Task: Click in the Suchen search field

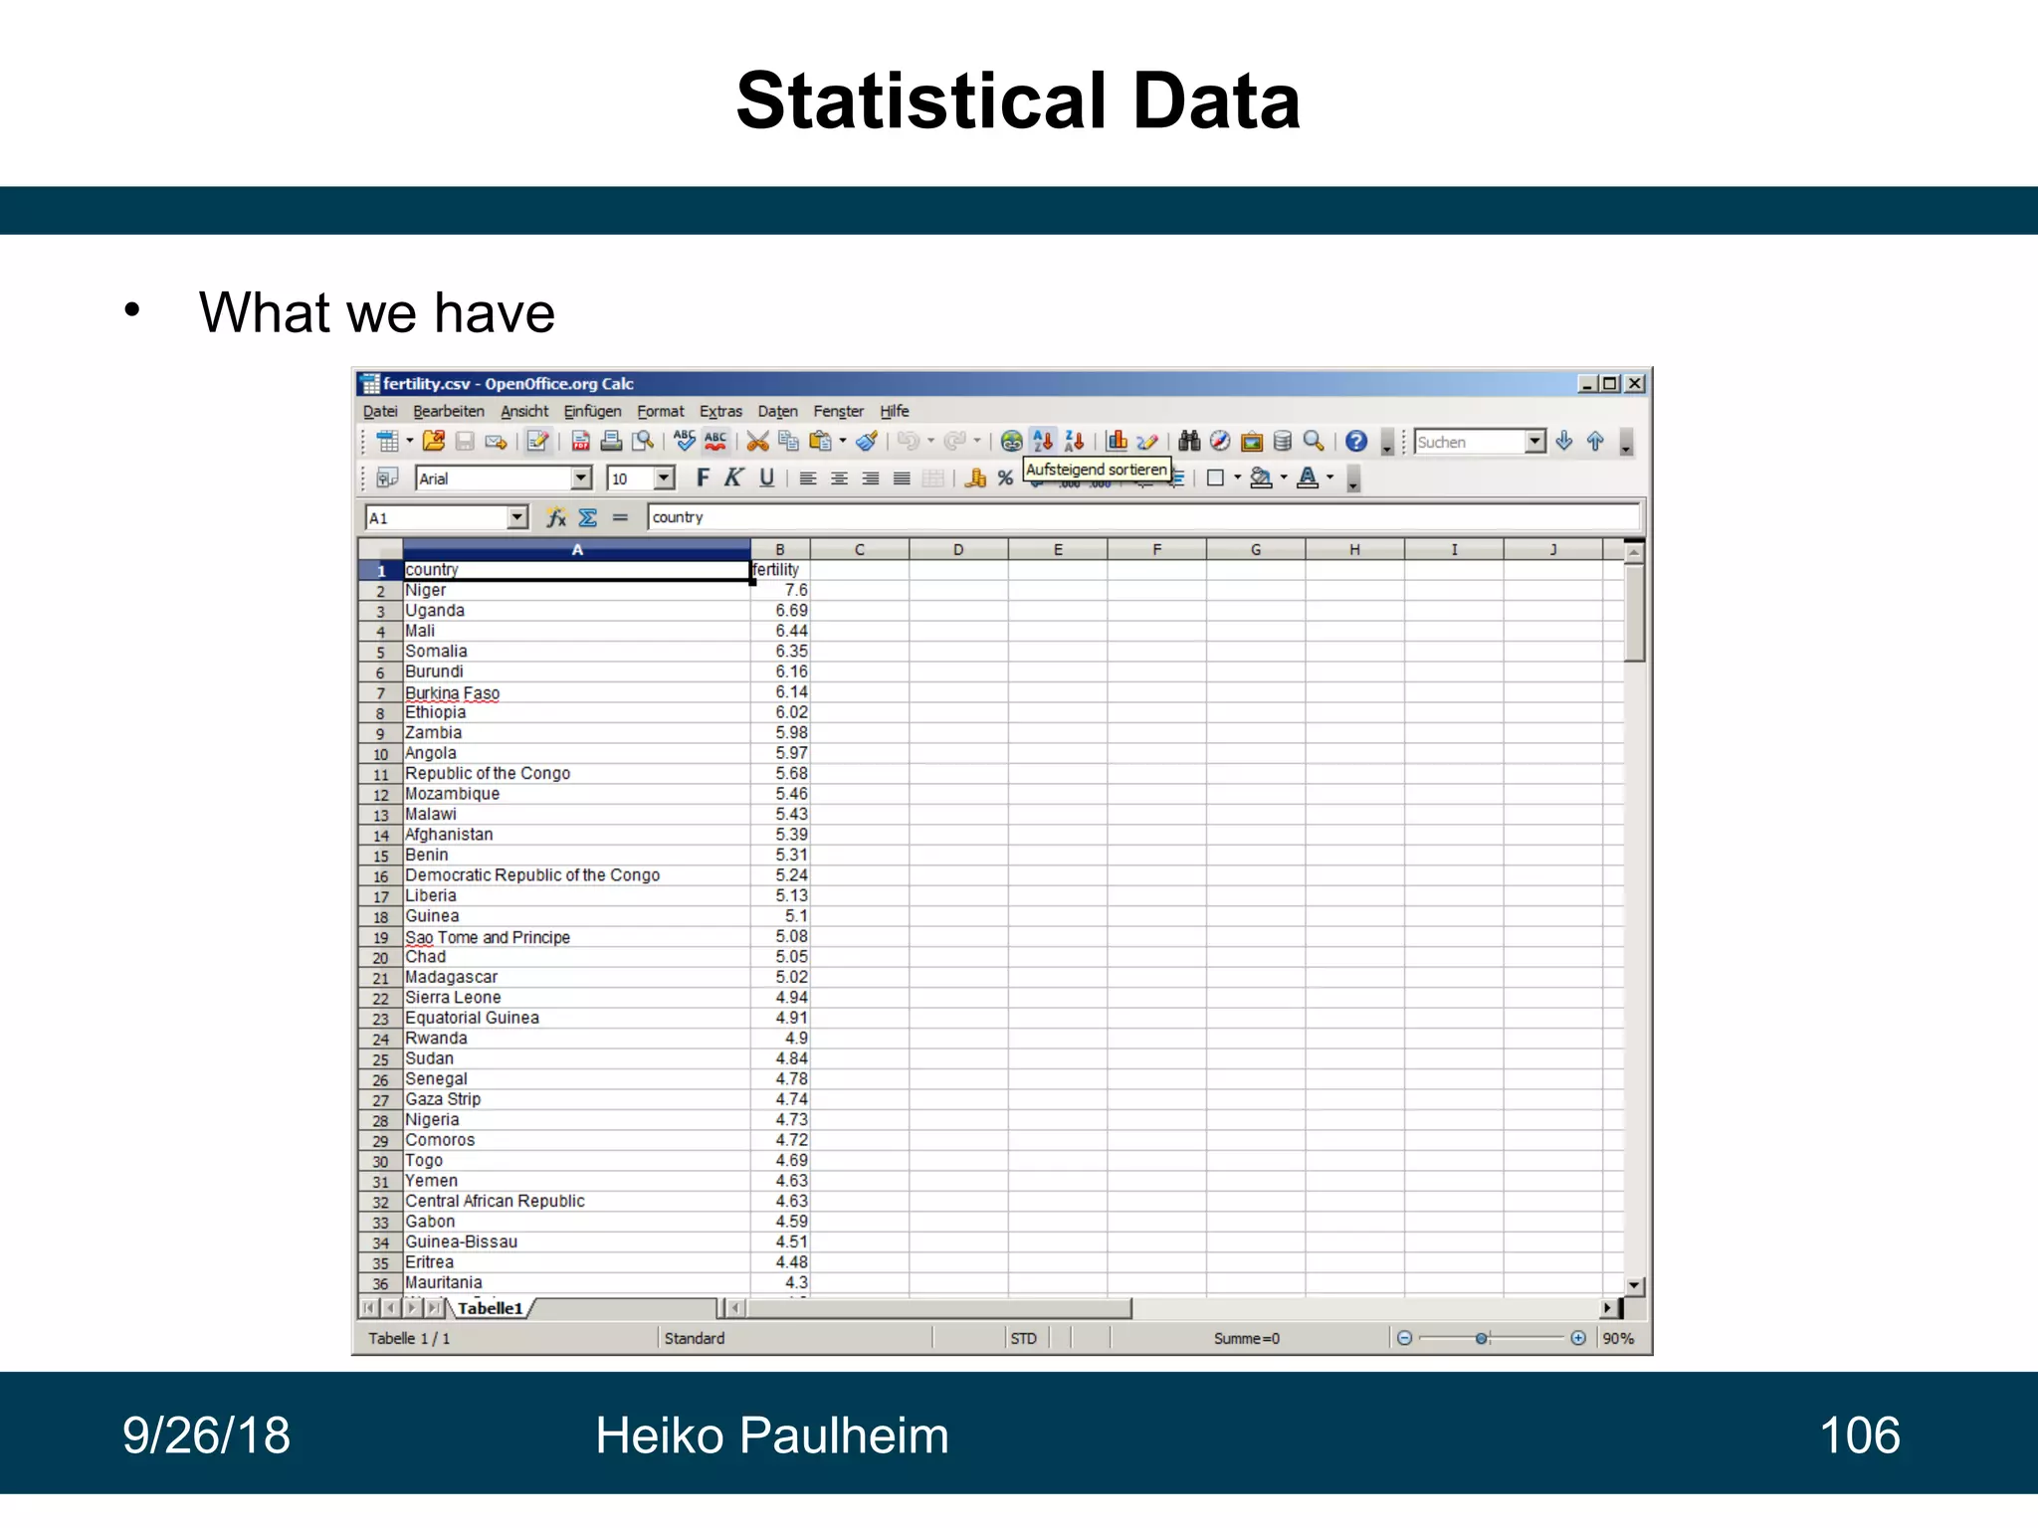Action: pyautogui.click(x=1470, y=442)
